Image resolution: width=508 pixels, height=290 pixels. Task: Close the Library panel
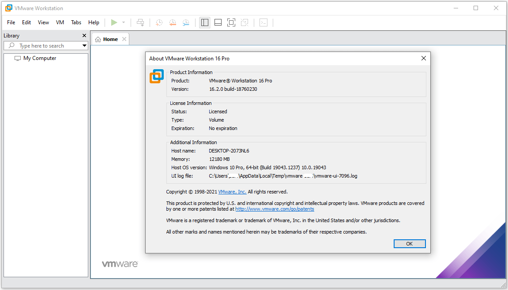[84, 36]
